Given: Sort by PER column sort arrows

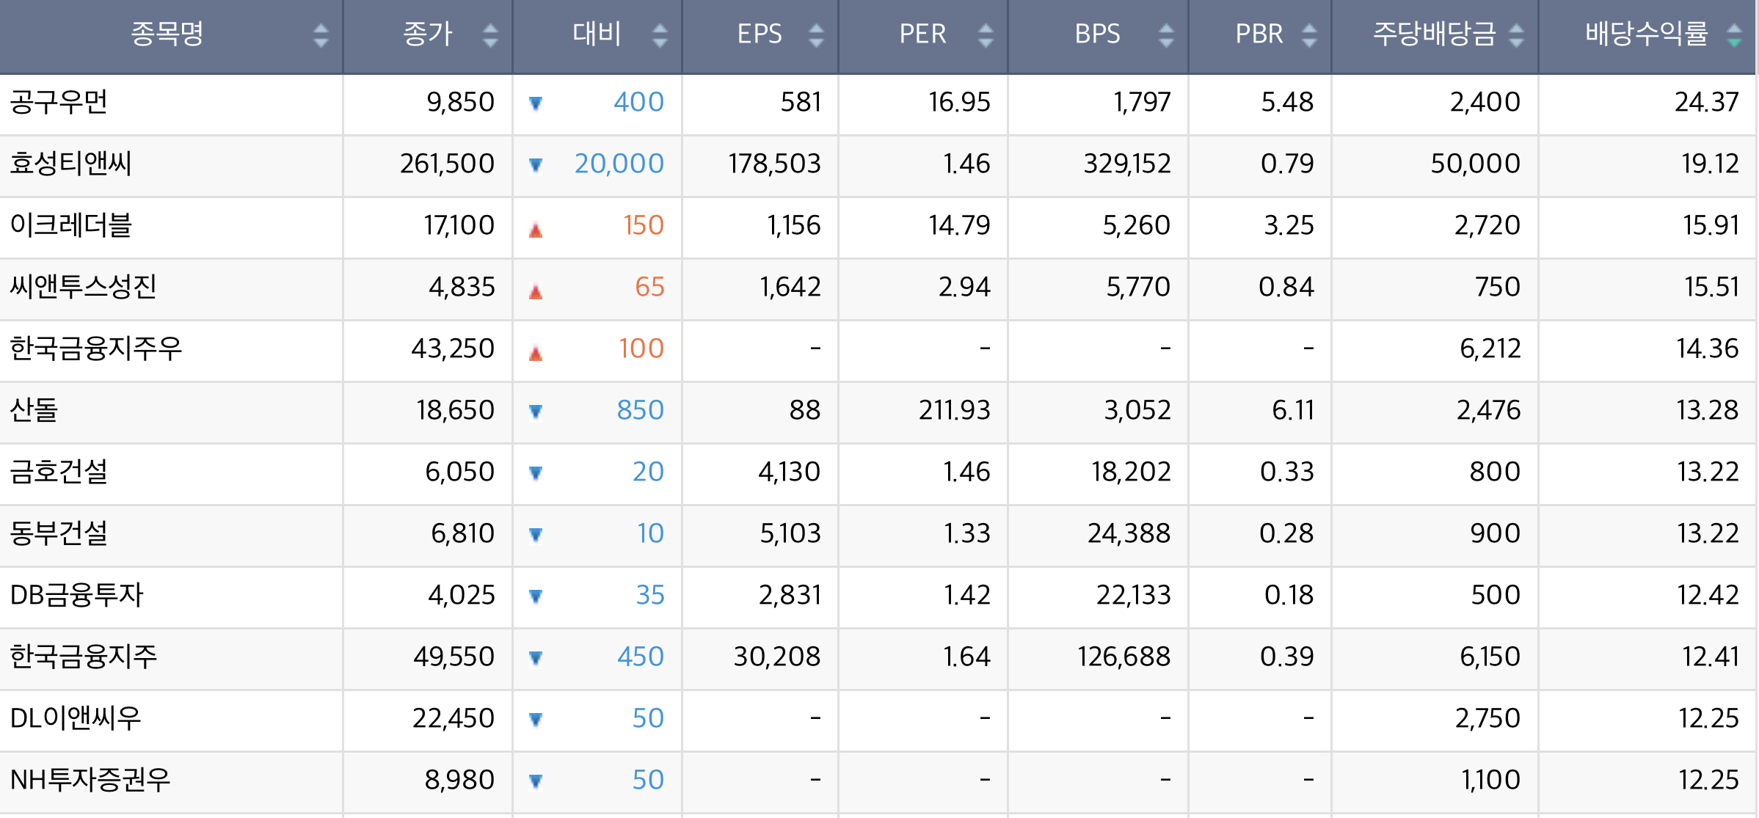Looking at the screenshot, I should pyautogui.click(x=986, y=35).
